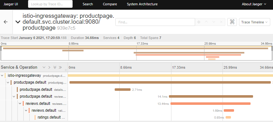Viewport: 273px width, 122px height.
Task: Click the 2.71ms span bar
Action: (122, 90)
